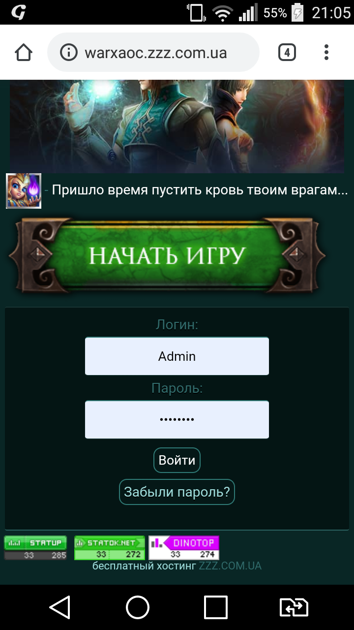Open the DINOTOP counter badge

point(184,548)
